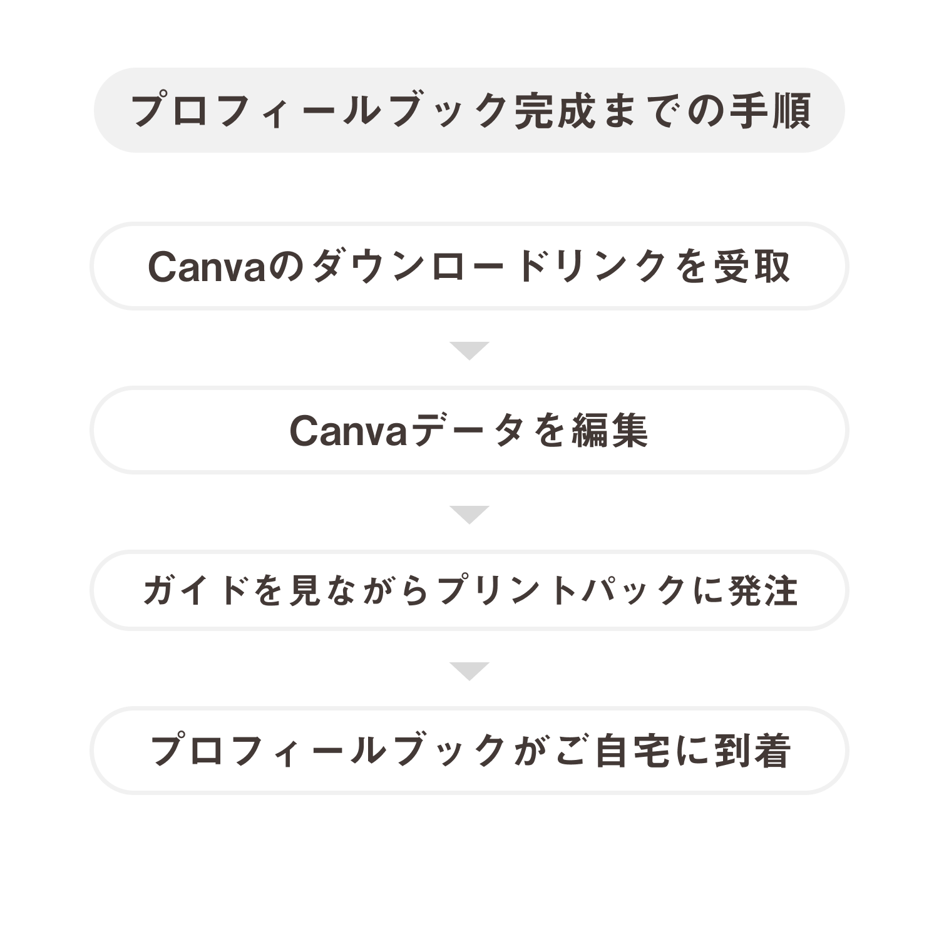Open the Canvaデータを編集 step box
Image resolution: width=939 pixels, height=939 pixels.
tap(469, 430)
